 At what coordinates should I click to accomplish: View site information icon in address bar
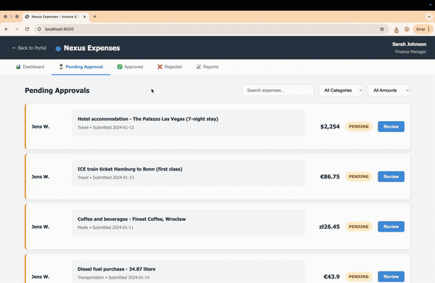coord(39,29)
